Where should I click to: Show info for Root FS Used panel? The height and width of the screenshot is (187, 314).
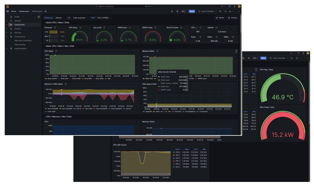pos(181,27)
